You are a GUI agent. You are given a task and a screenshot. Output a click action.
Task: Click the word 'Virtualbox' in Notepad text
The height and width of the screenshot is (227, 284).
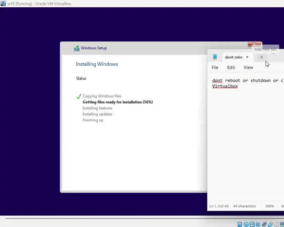(225, 86)
